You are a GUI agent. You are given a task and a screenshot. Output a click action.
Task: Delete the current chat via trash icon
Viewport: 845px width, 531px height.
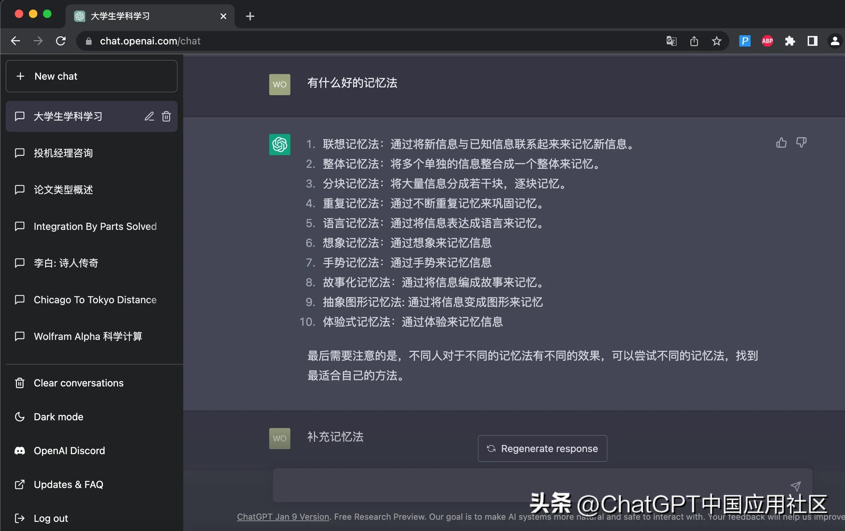coord(166,116)
